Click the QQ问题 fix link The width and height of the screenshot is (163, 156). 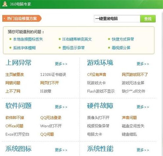coord(47,134)
